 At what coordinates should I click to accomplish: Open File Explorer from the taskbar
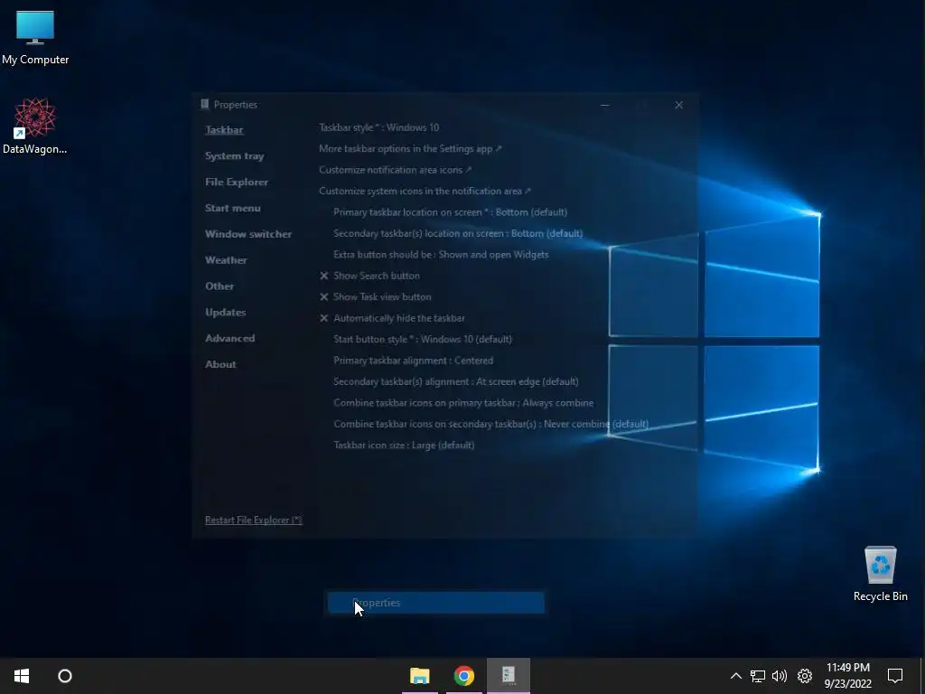pos(420,676)
